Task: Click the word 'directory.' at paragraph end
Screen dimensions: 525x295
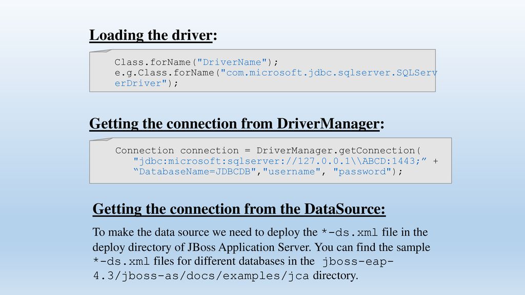Action: [335, 276]
